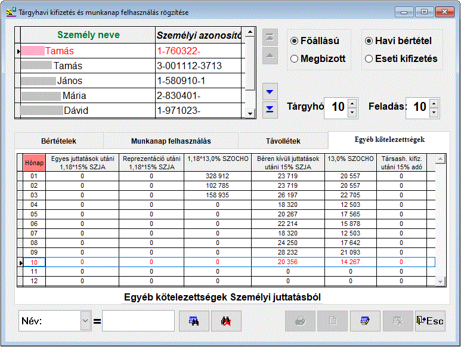461x347 pixels.
Task: Click the Hónap column header
Action: [35, 163]
